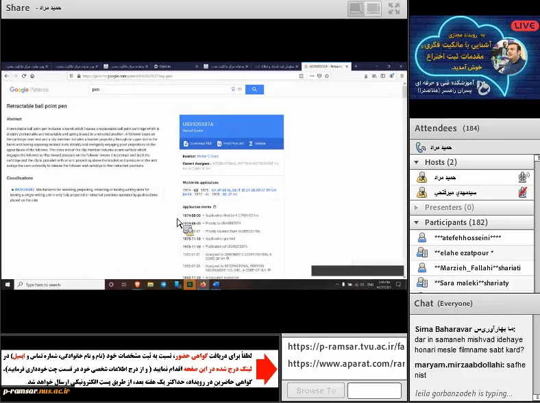Click the Attendees (184) pod title
The image size is (540, 403).
(x=447, y=128)
